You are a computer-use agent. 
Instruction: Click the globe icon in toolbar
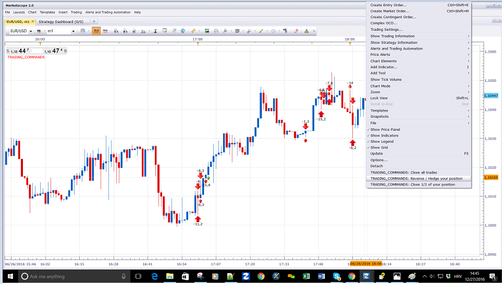183,31
